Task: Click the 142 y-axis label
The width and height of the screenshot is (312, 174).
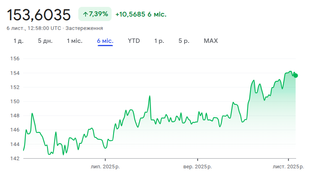Action: pyautogui.click(x=15, y=158)
